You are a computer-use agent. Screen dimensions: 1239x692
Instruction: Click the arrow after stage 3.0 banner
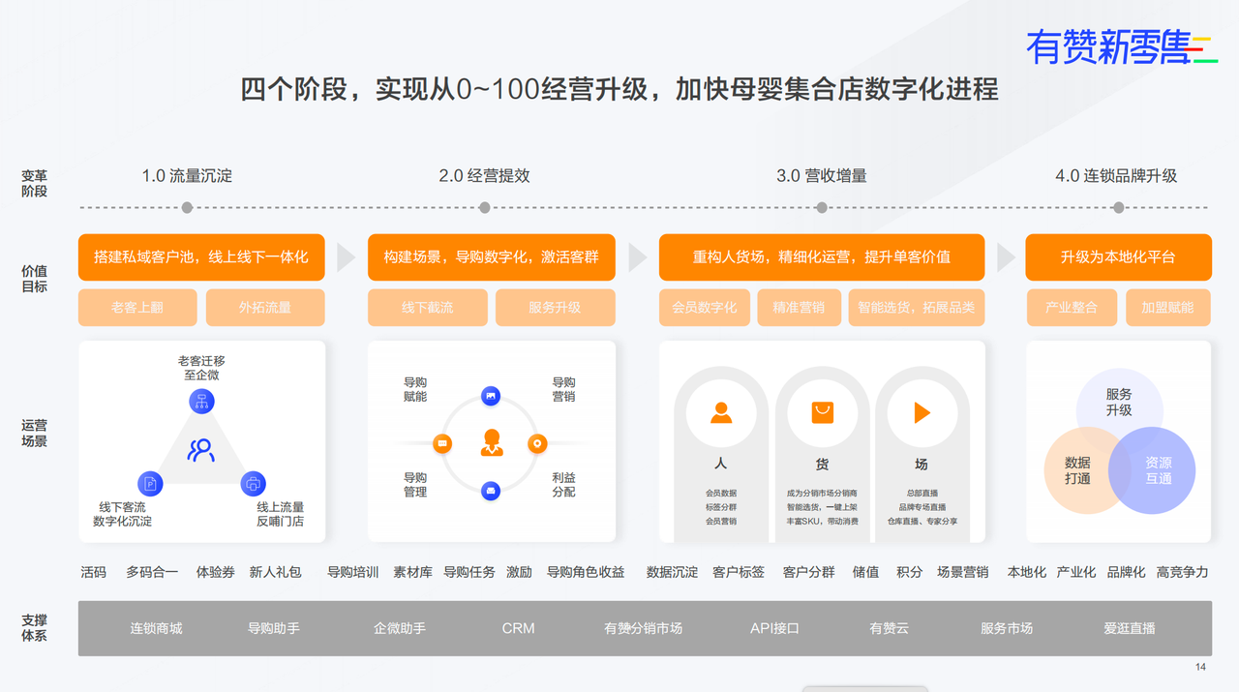[x=1006, y=257]
